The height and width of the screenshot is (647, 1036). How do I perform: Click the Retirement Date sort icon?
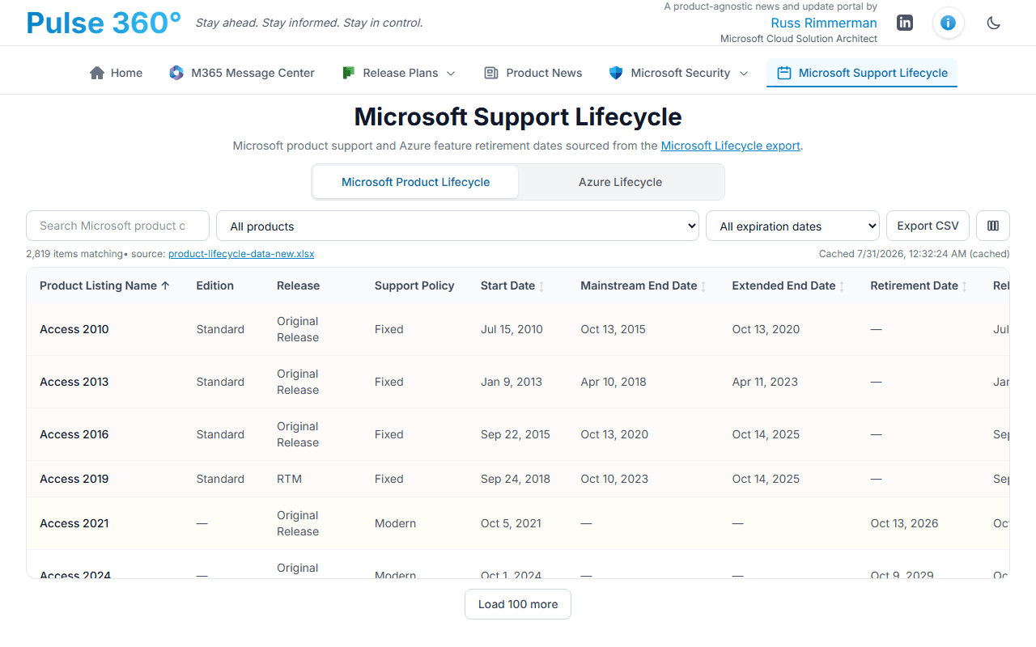964,286
